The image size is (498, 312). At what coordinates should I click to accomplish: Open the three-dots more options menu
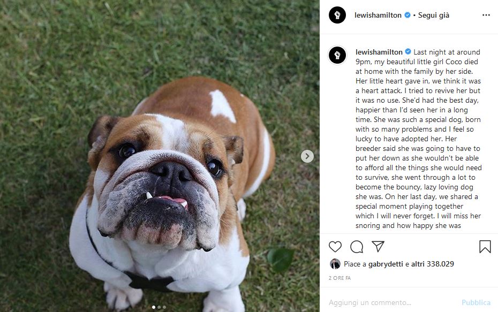click(486, 15)
